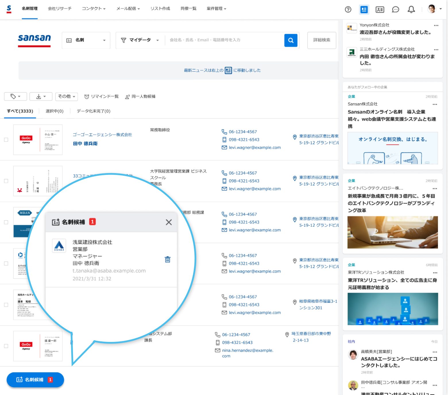Select the データ化未完了(0) tab
Screen dimensions: 448x395
94,111
